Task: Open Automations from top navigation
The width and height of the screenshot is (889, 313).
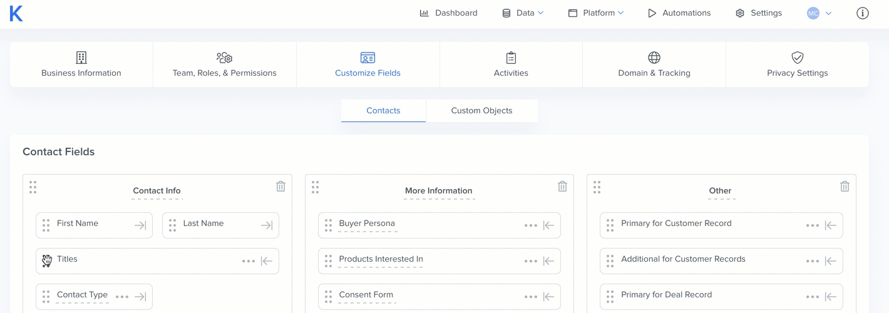Action: click(679, 13)
